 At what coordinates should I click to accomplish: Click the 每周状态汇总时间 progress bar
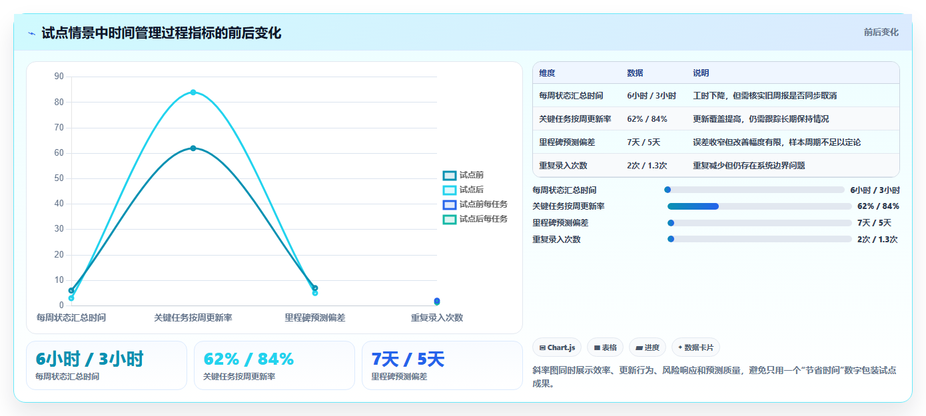pos(754,190)
